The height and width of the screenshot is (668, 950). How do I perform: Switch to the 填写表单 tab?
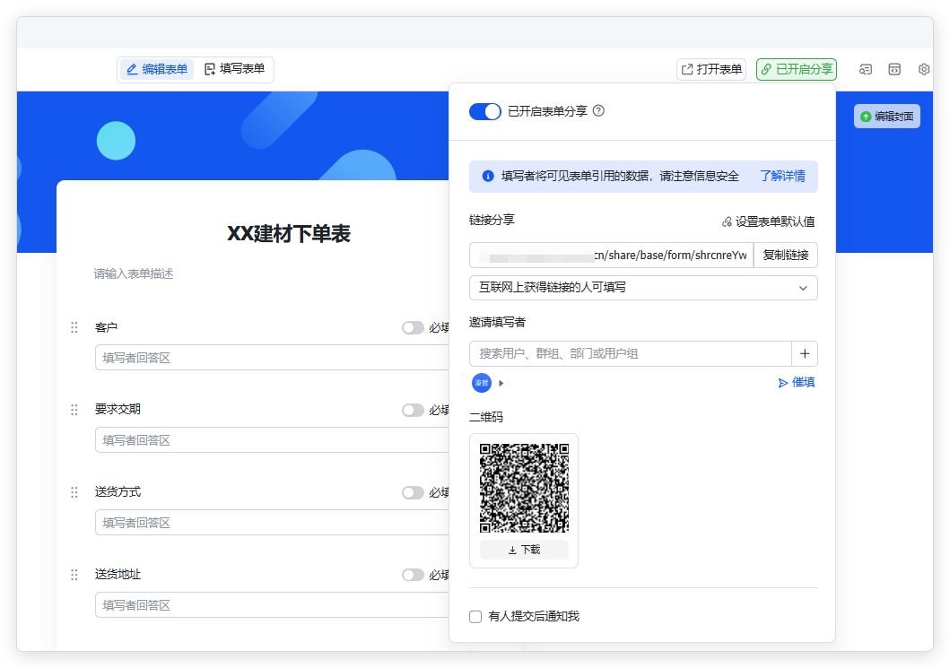click(234, 69)
